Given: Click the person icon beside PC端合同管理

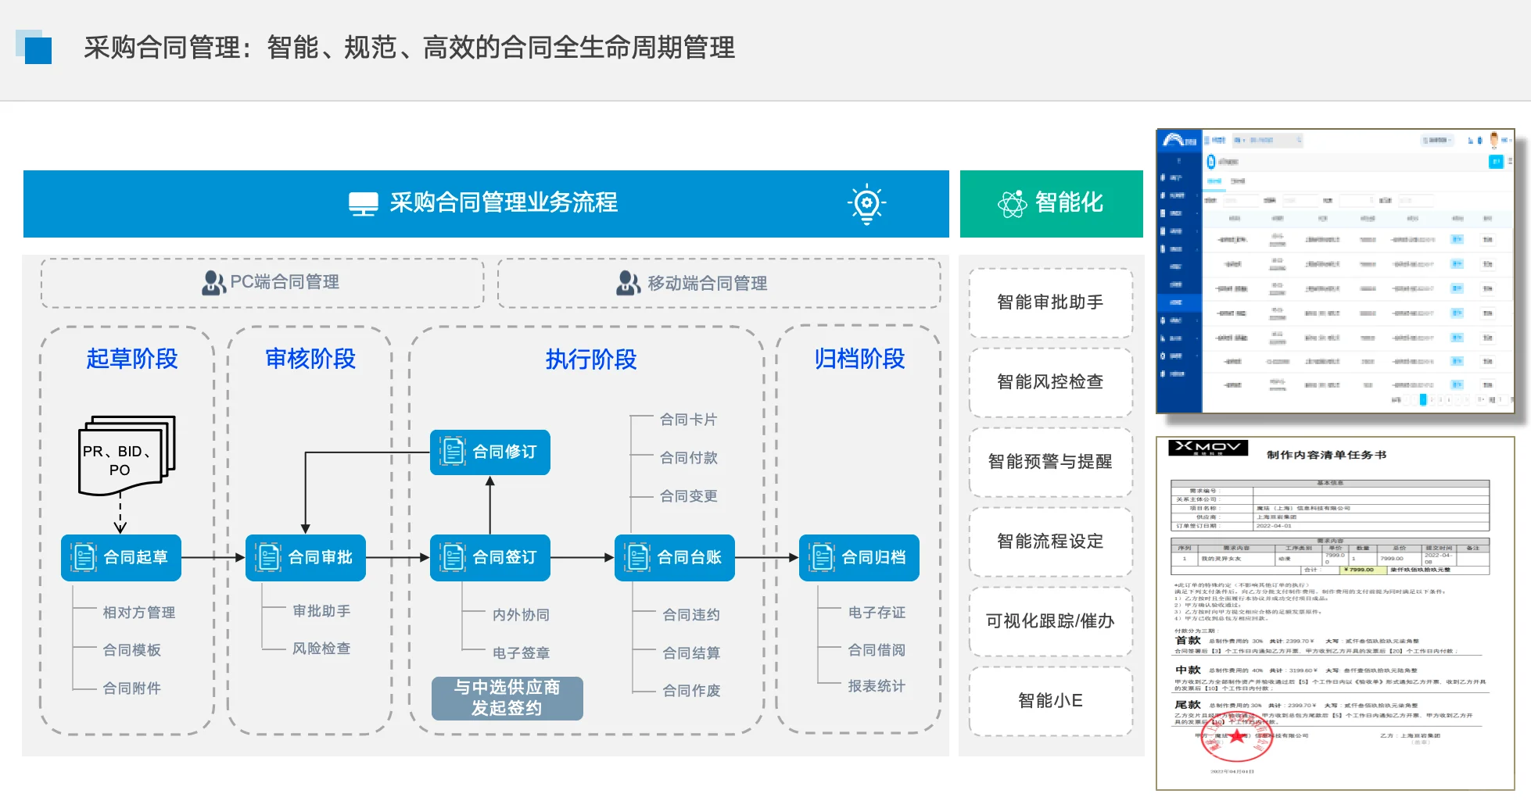Looking at the screenshot, I should pos(213,283).
